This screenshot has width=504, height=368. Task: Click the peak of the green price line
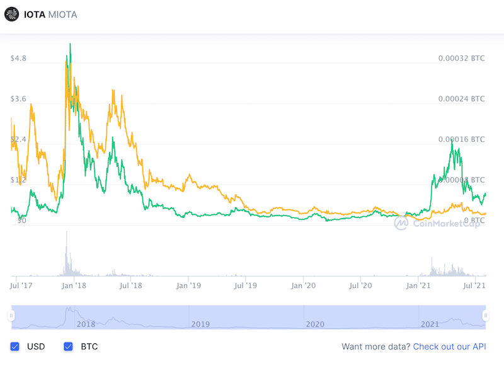(70, 44)
